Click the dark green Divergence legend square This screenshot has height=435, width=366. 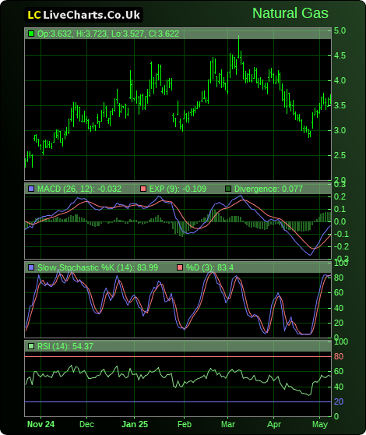point(228,189)
